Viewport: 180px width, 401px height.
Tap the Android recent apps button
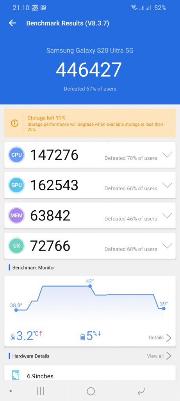(41, 391)
